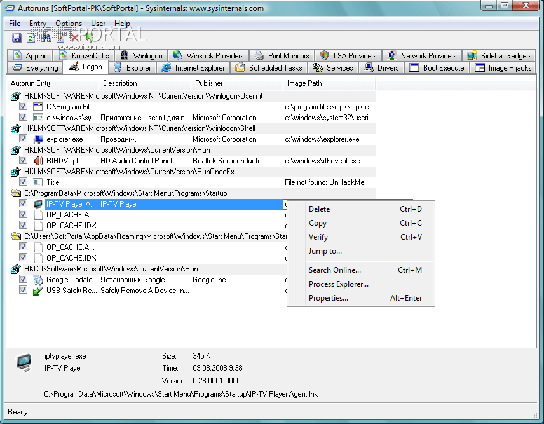Viewport: 544px width, 424px height.
Task: Switch to the Internet Explorer tab
Action: pos(193,67)
